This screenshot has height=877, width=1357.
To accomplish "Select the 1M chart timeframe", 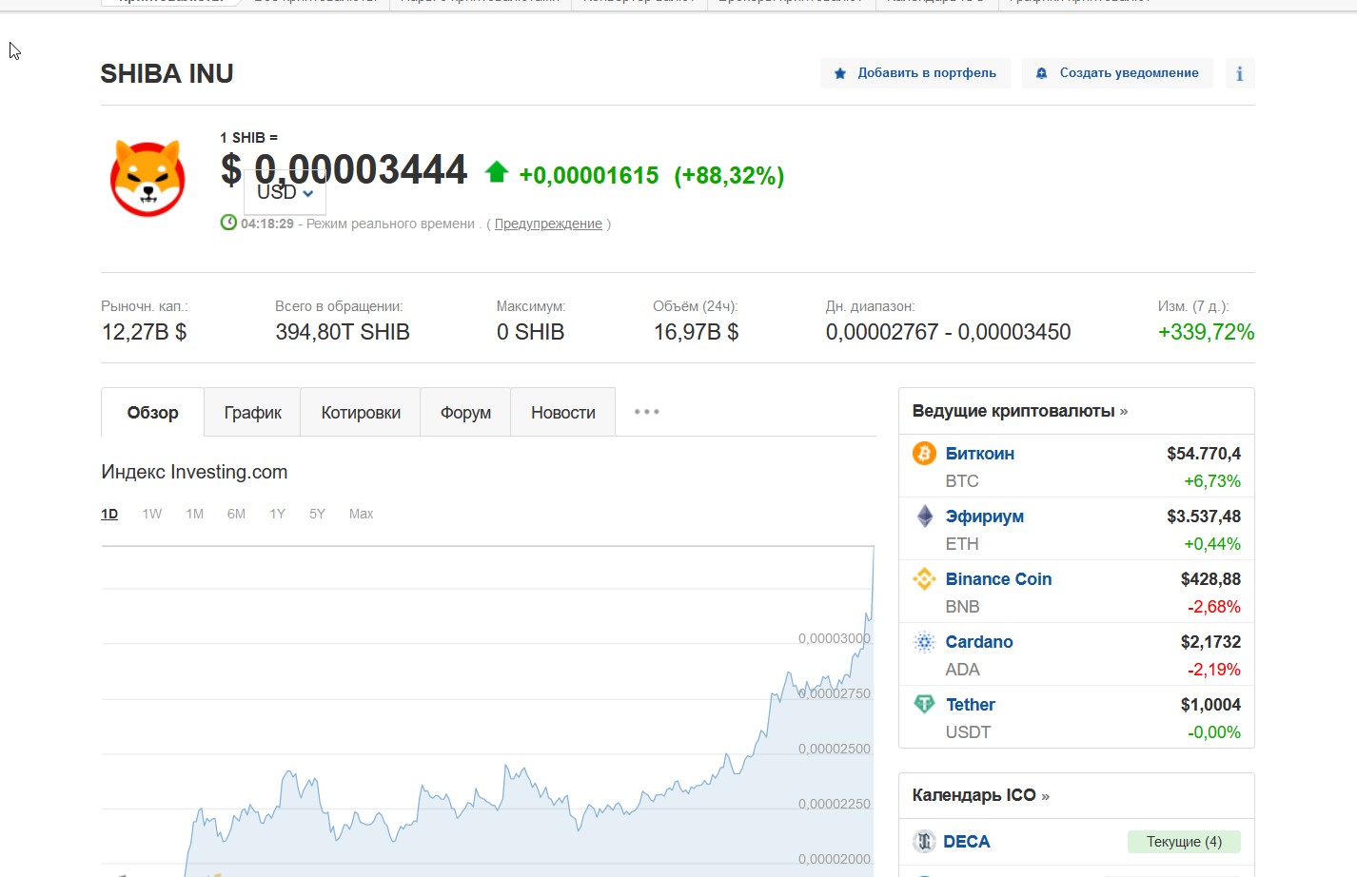I will pyautogui.click(x=195, y=514).
